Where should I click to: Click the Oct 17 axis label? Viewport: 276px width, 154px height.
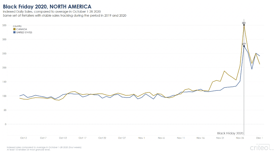coord(82,138)
